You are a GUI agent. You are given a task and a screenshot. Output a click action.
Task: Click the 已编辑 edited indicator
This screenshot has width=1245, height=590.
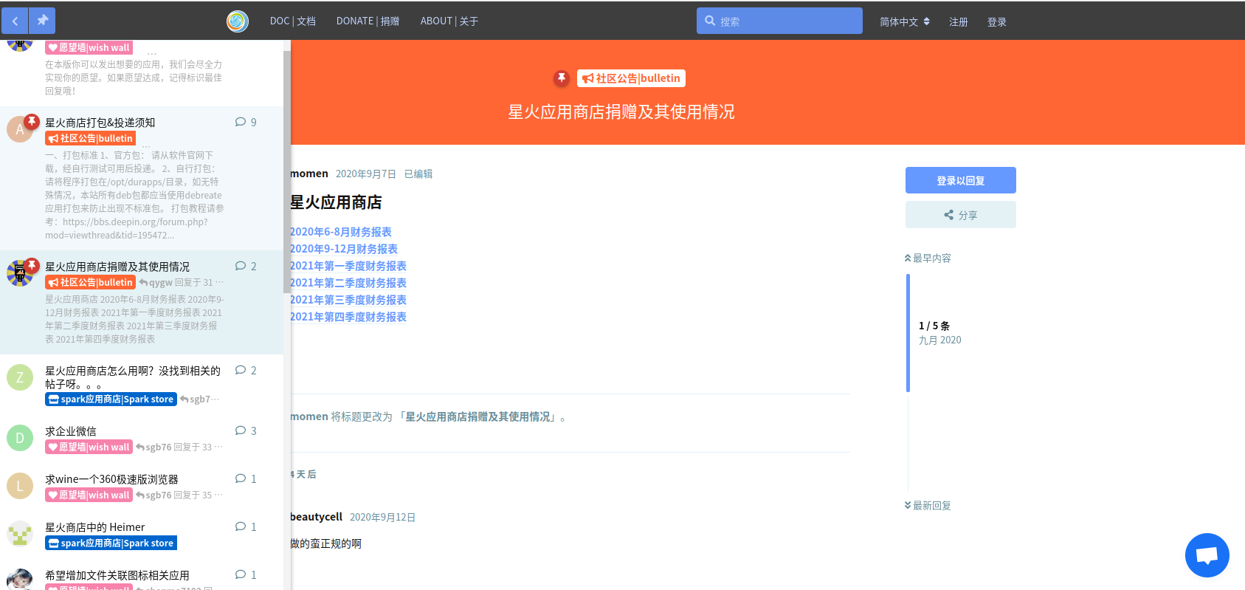click(x=418, y=174)
